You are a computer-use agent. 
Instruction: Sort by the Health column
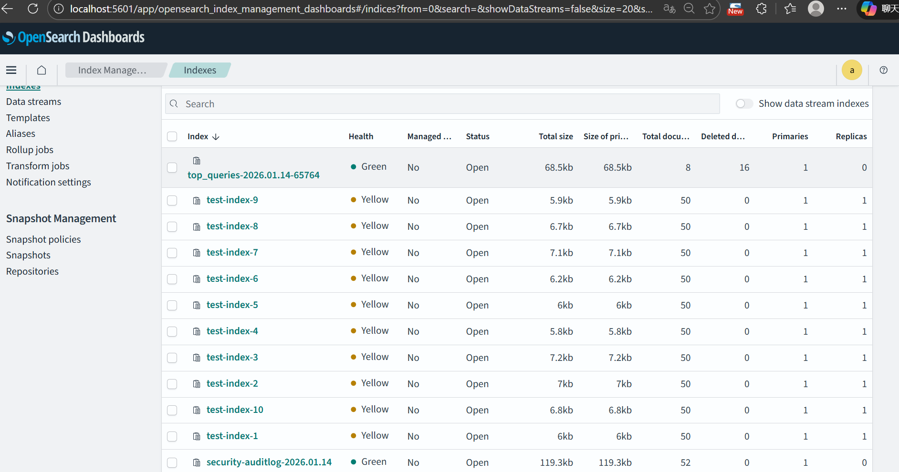pos(361,136)
